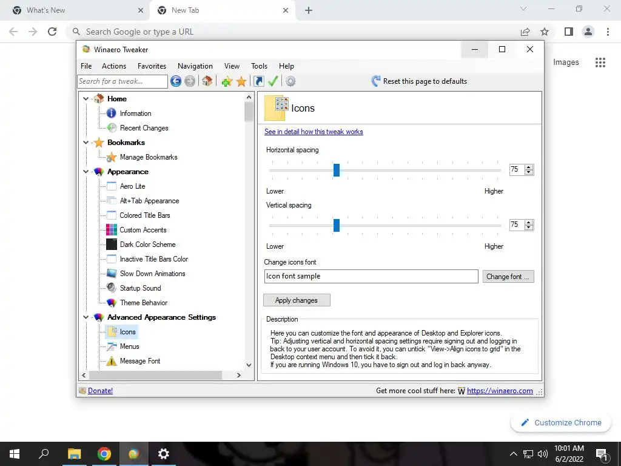Open Colored Title Bars tweak
The height and width of the screenshot is (466, 621).
point(144,215)
